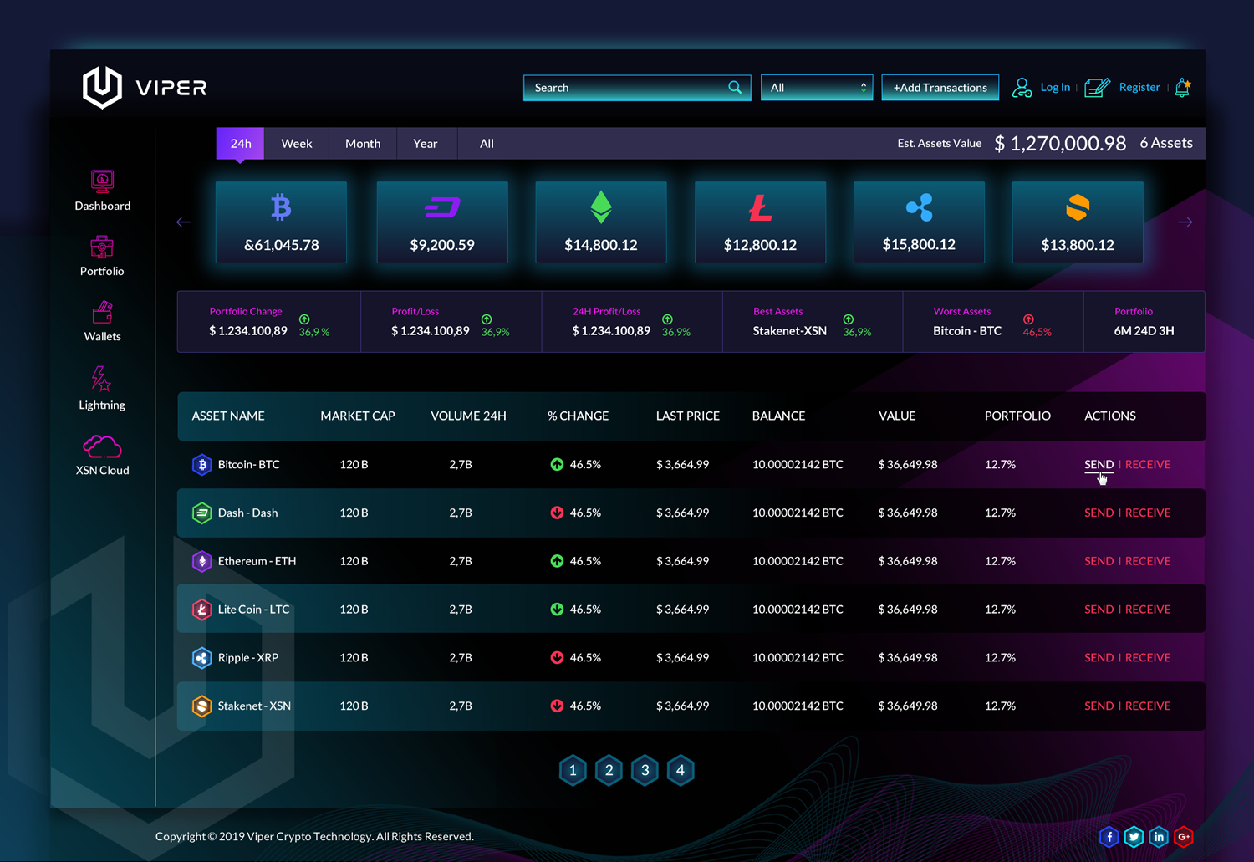Select the Ripple card showing $15,800.12
Screen dimensions: 1254x862
919,222
